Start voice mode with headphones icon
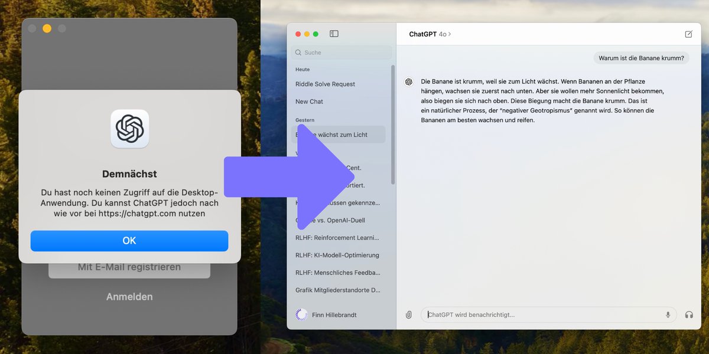This screenshot has width=709, height=354. tap(689, 315)
